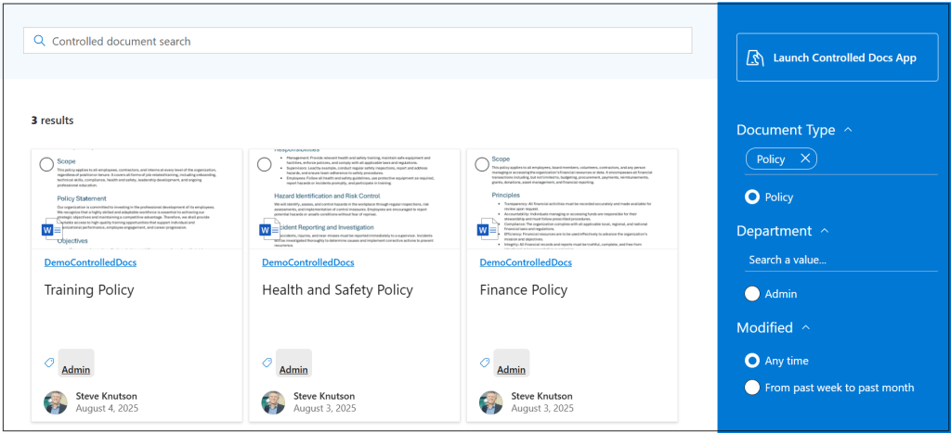The width and height of the screenshot is (951, 433).
Task: Click the search magnifier icon
Action: coord(39,41)
